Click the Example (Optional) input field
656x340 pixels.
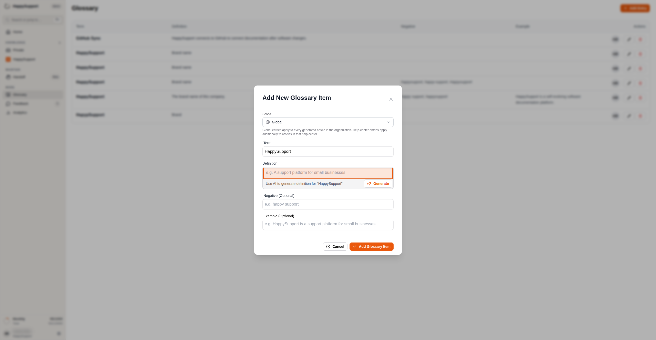coord(328,225)
